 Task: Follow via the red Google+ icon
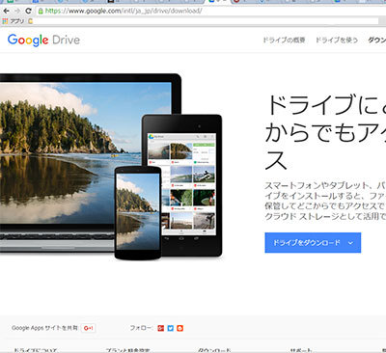coord(161,328)
